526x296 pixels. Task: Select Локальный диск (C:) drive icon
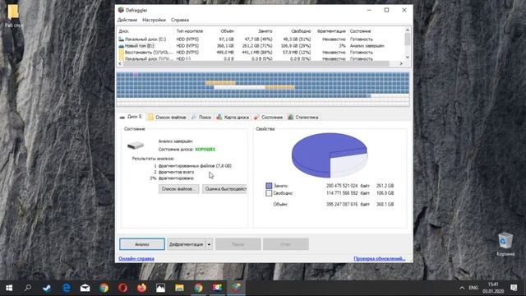tap(121, 39)
